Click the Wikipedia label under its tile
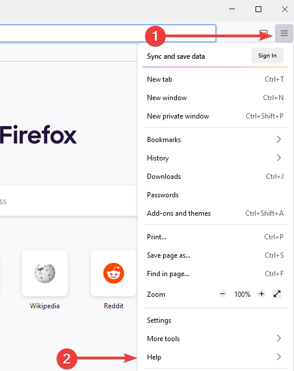Viewport: 294px width, 371px height. click(45, 306)
